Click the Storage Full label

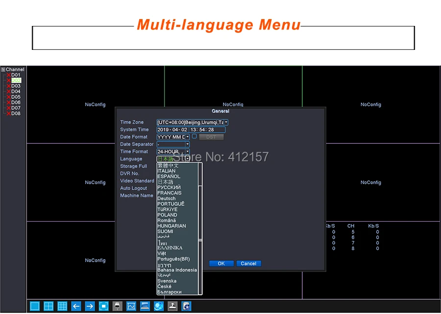[x=134, y=166]
